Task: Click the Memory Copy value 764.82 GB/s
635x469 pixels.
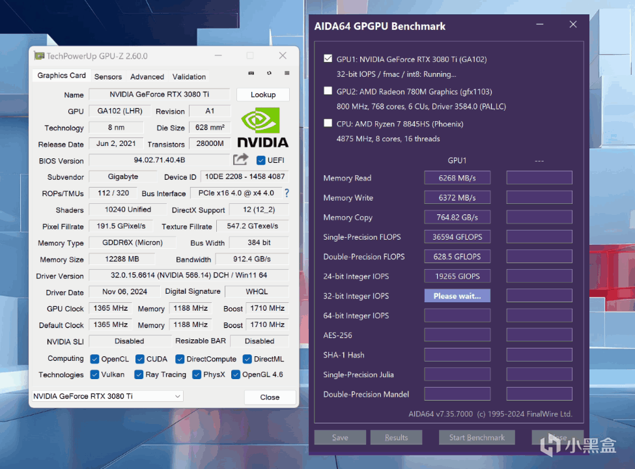Action: click(457, 217)
